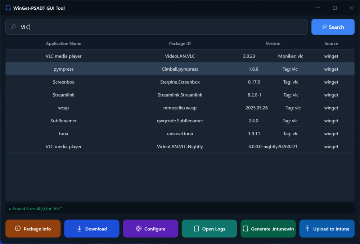
Task: Click the Generate .intunewin label
Action: point(272,229)
